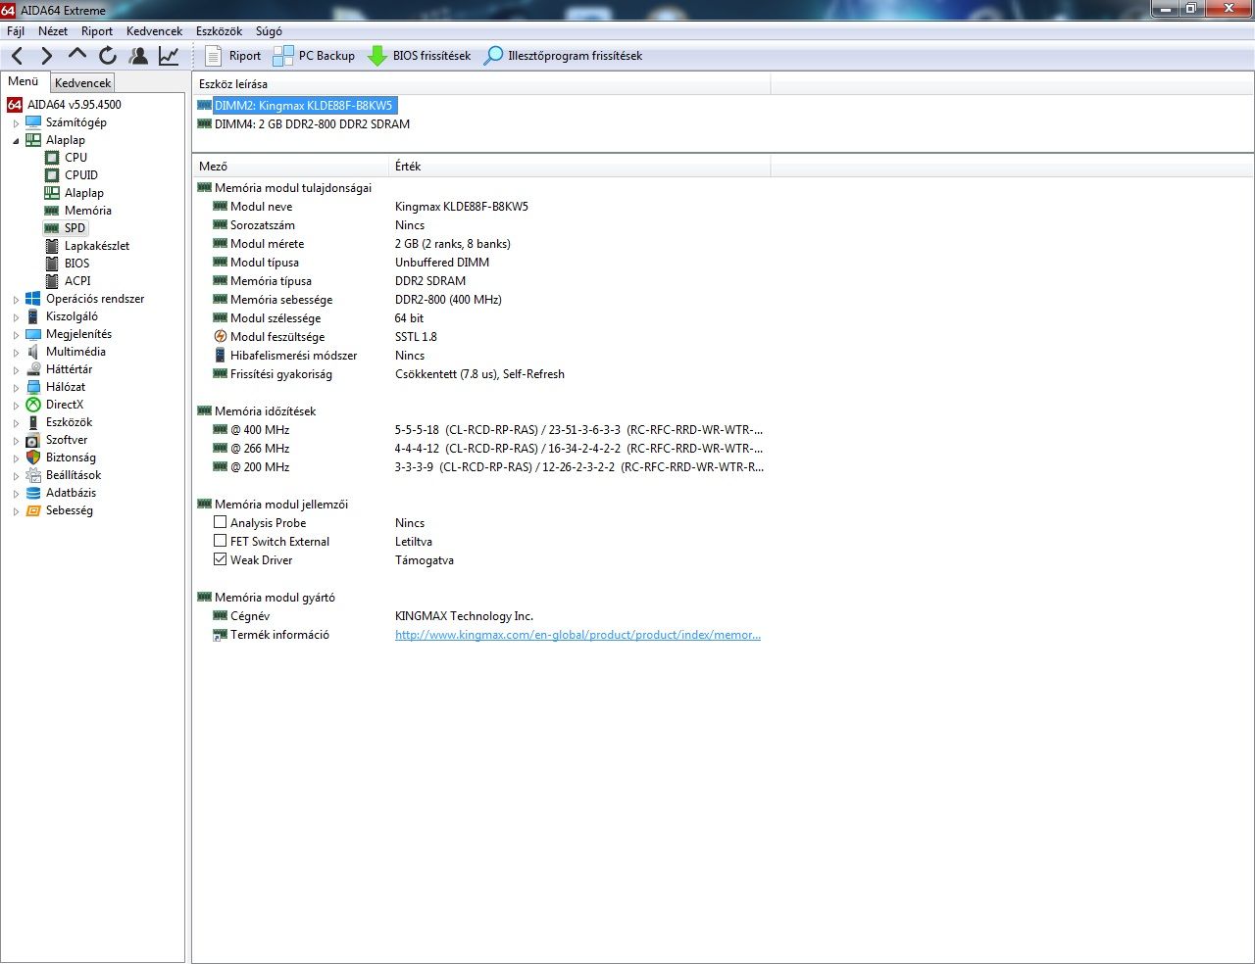Click the green BIOS frissítések arrow icon

coord(377,56)
